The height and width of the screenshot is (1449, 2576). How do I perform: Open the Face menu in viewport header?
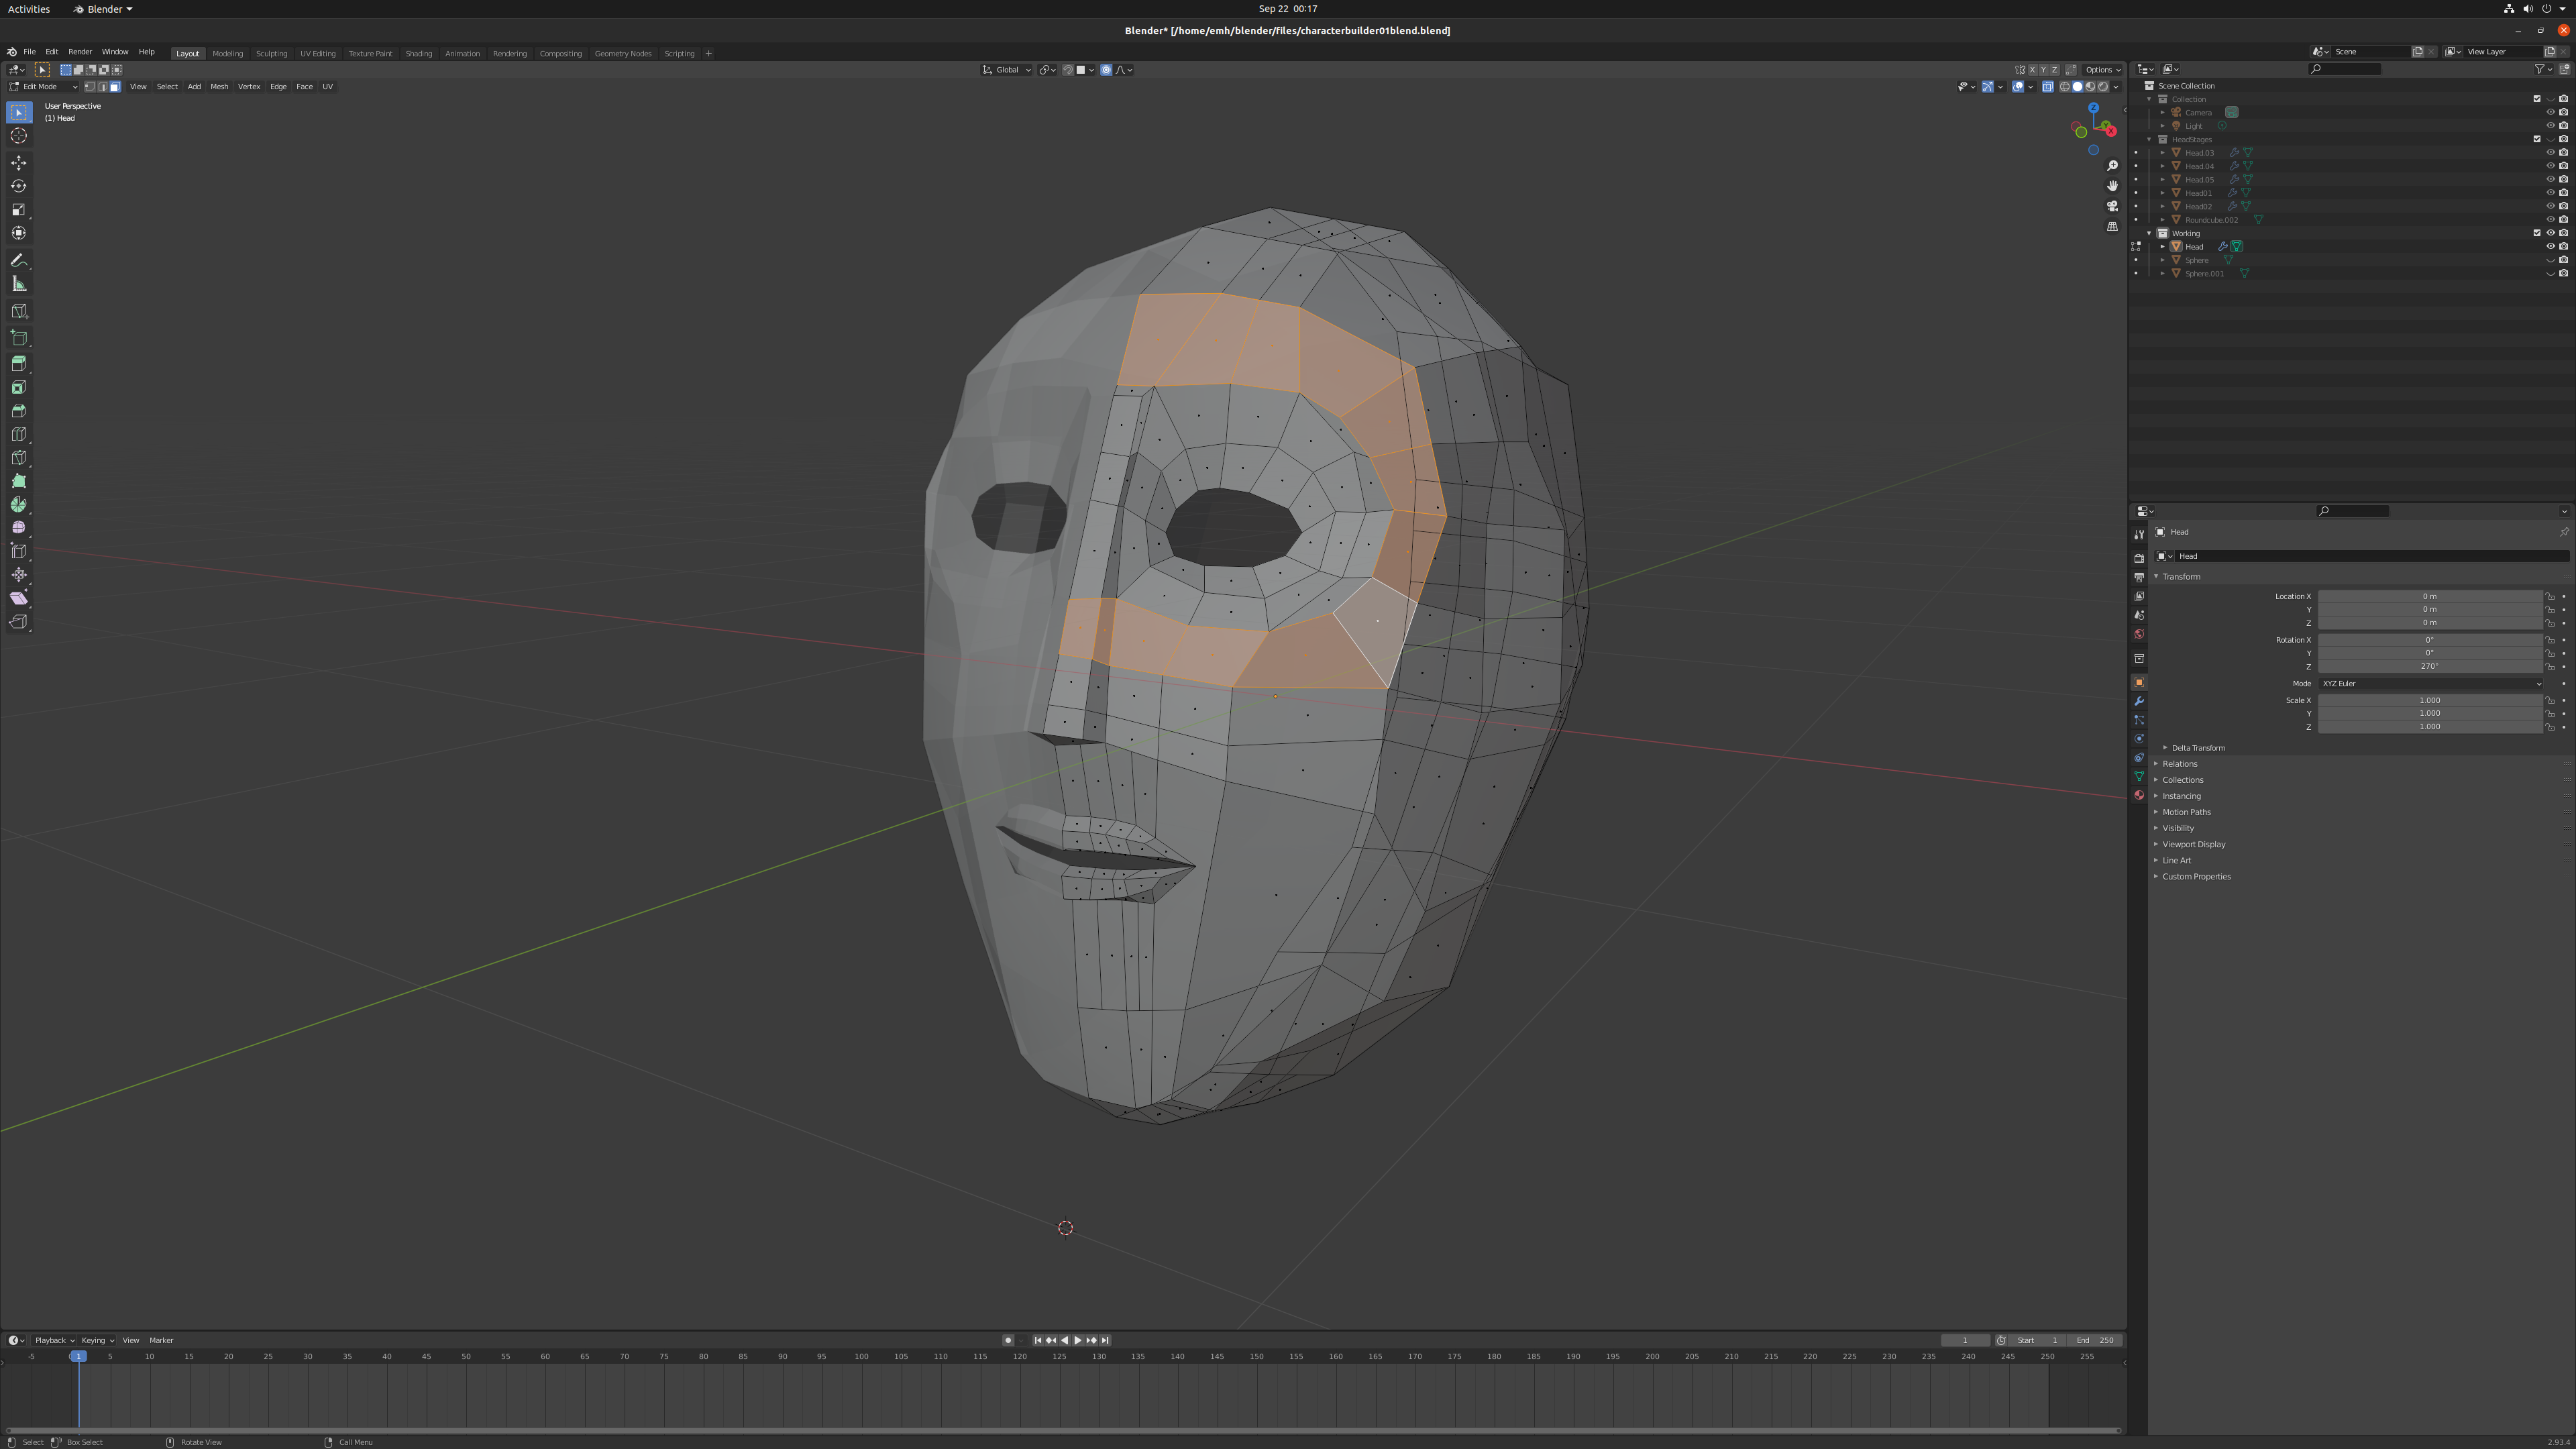(305, 87)
